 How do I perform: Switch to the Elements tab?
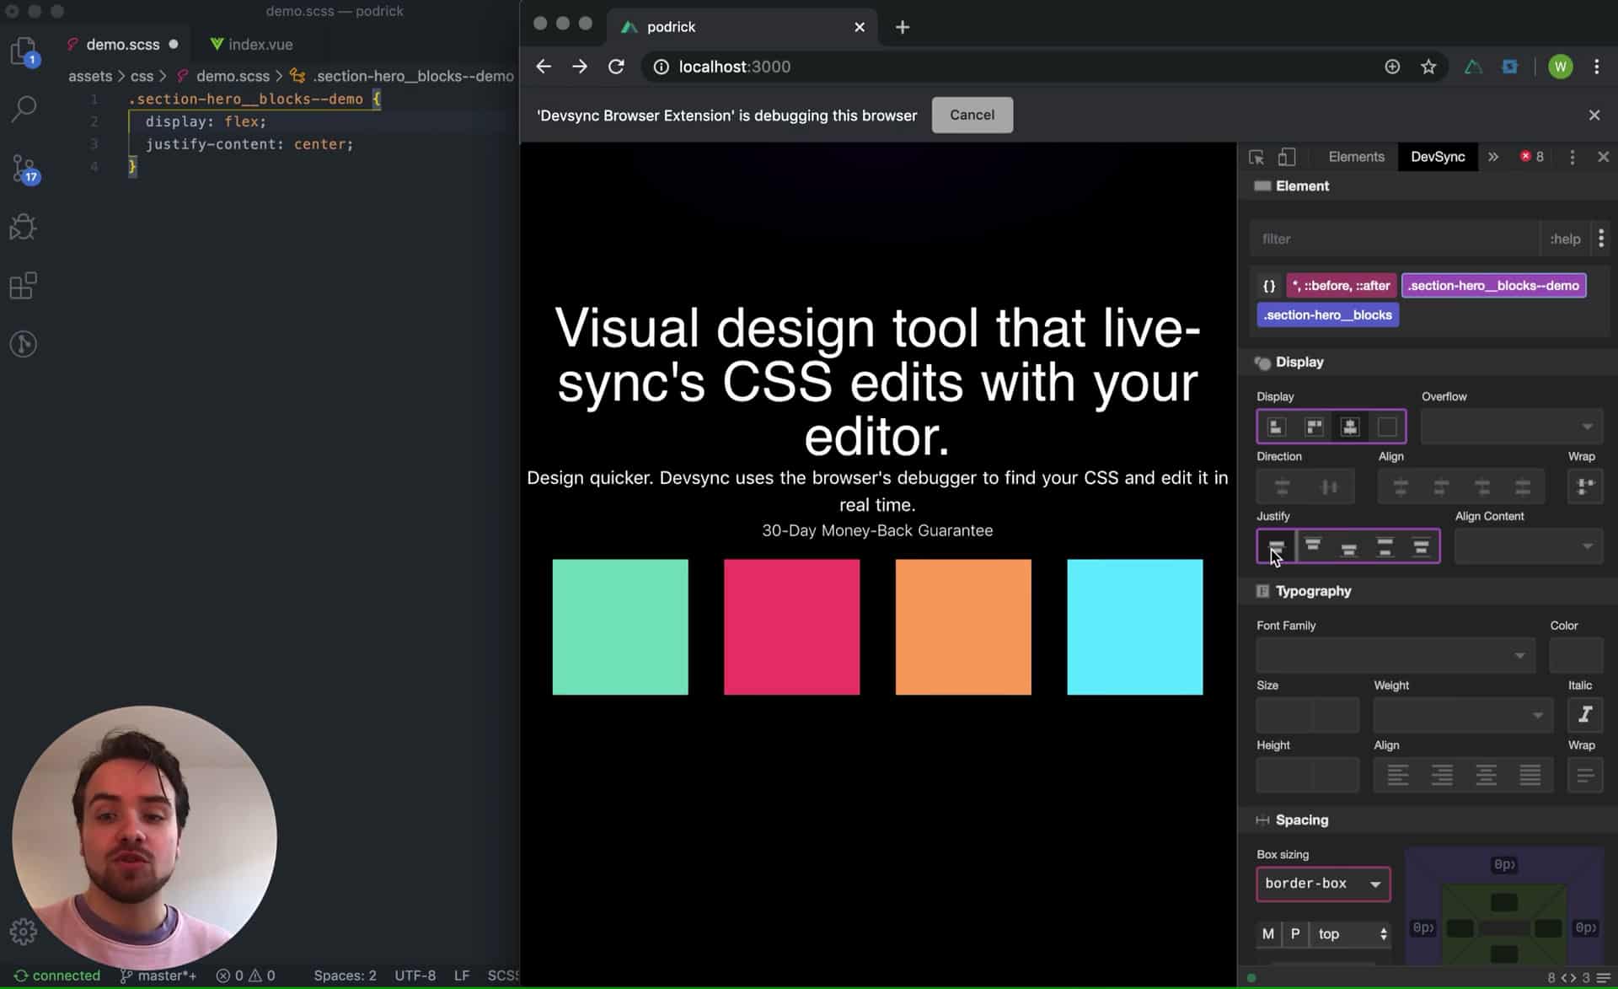1356,157
